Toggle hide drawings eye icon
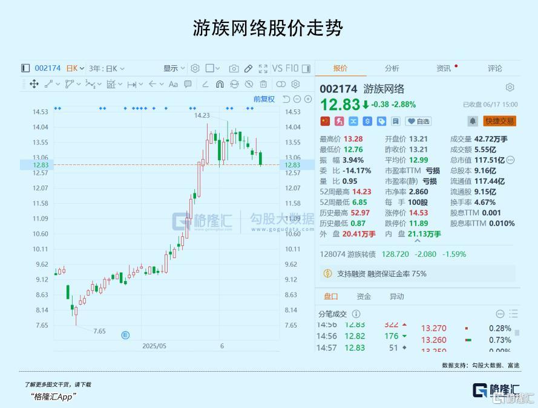The width and height of the screenshot is (538, 408). [x=249, y=84]
